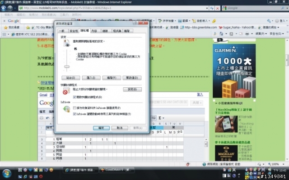Click the Translate icon 翻譯

[x=180, y=21]
